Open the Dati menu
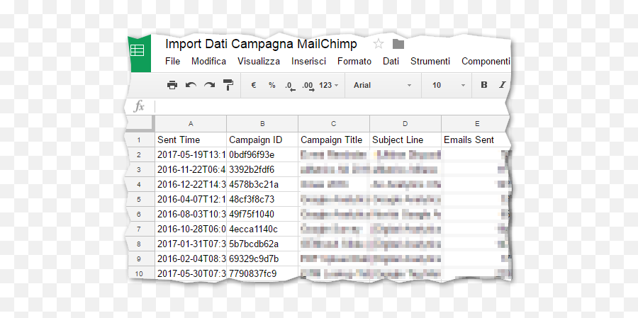Image resolution: width=638 pixels, height=318 pixels. [391, 62]
